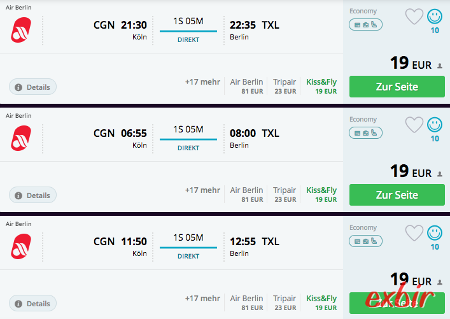The height and width of the screenshot is (319, 450).
Task: Click Zur Seite for the 21:30 flight
Action: (x=397, y=87)
